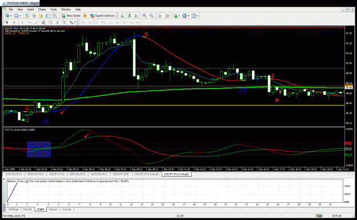Switch timeframe to MN
357x220 pixels.
pos(138,22)
